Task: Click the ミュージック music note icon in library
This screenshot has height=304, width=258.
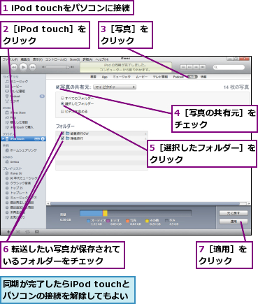Action: tap(7, 81)
